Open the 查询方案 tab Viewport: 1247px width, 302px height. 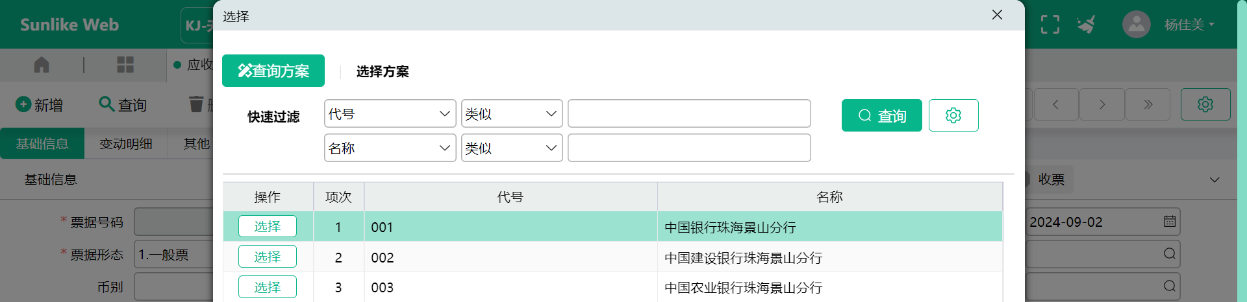click(x=273, y=71)
